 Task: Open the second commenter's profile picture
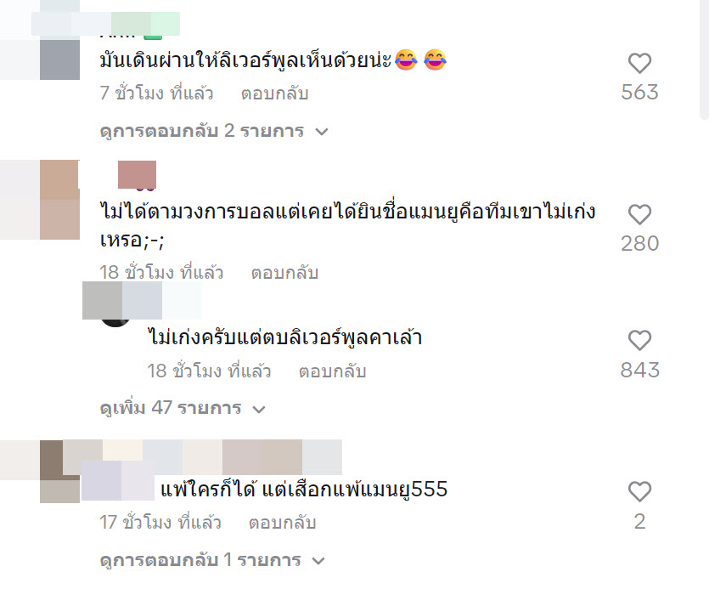59,200
